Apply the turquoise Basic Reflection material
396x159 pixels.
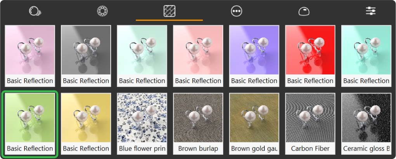coord(366,56)
